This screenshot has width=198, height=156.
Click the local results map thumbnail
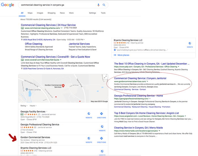63,88
